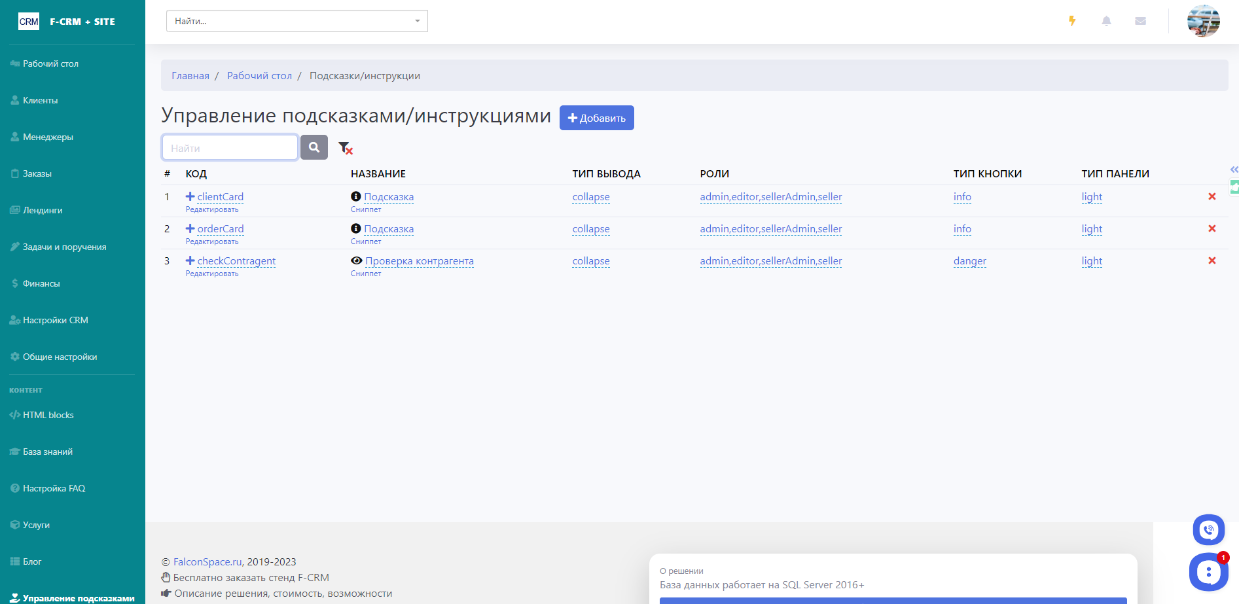Focus the Найти table search field
This screenshot has height=604, width=1239.
click(230, 148)
